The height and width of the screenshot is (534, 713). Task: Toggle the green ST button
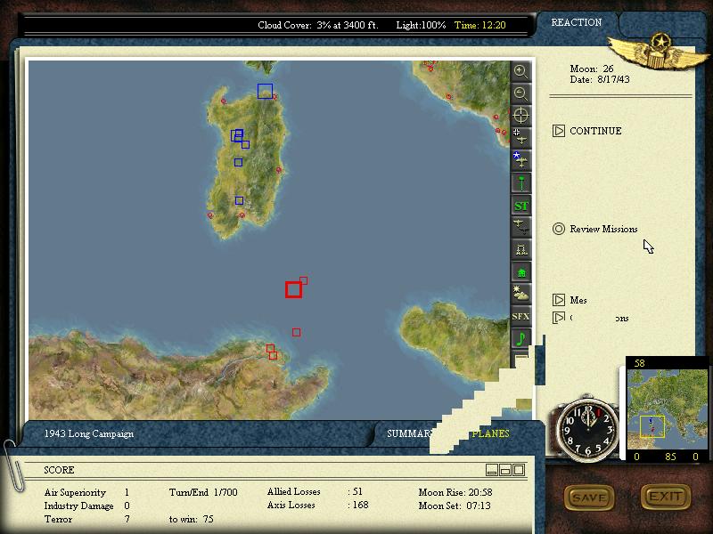coord(520,206)
